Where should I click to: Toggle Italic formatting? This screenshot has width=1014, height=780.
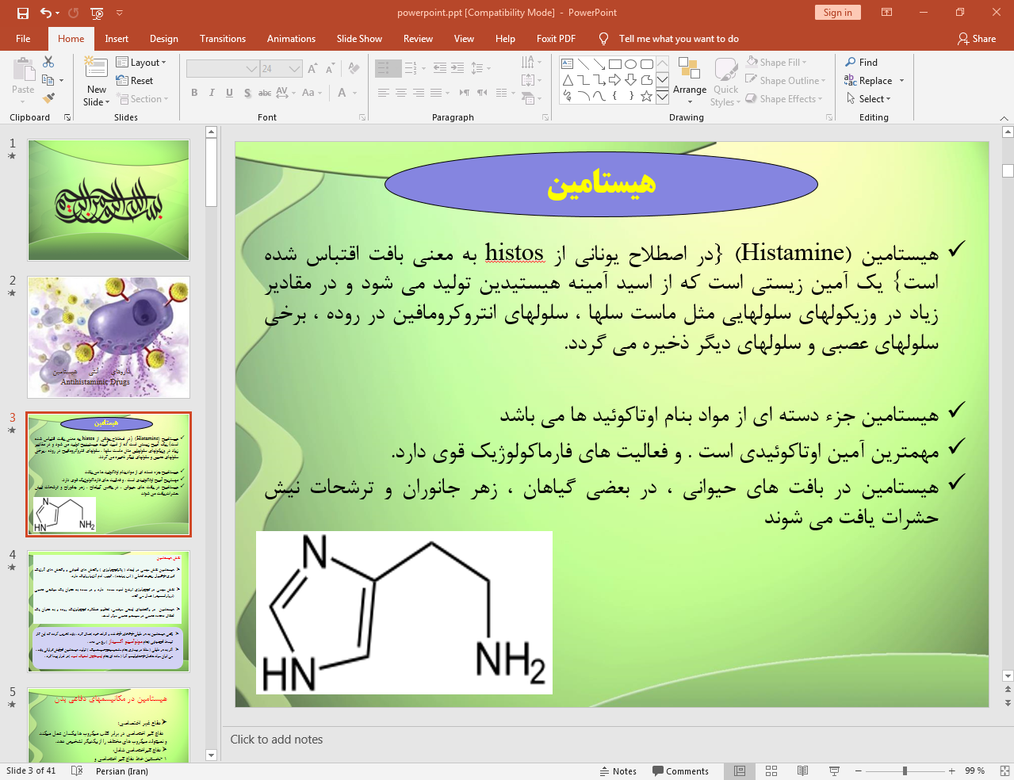(x=212, y=93)
